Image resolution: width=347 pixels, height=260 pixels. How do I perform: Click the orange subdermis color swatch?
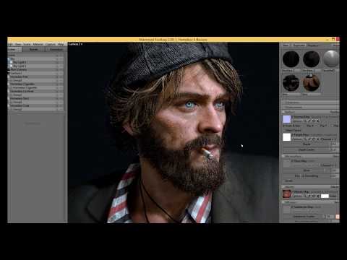(337, 217)
